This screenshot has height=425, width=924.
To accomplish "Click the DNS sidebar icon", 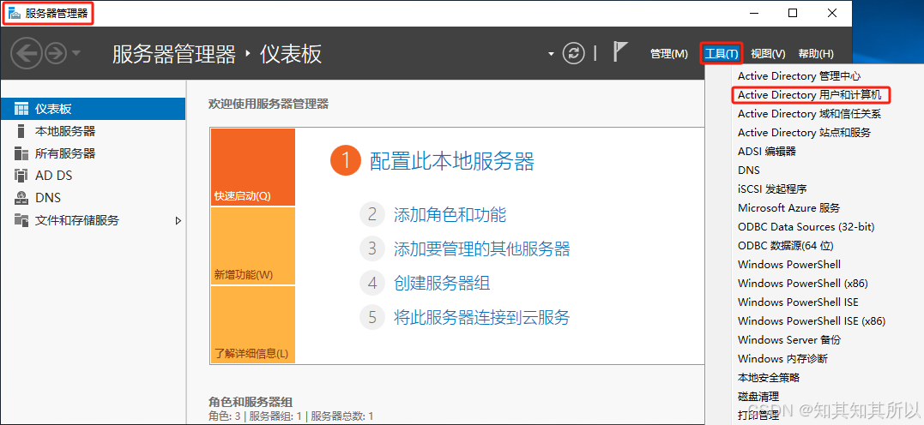I will pos(21,197).
